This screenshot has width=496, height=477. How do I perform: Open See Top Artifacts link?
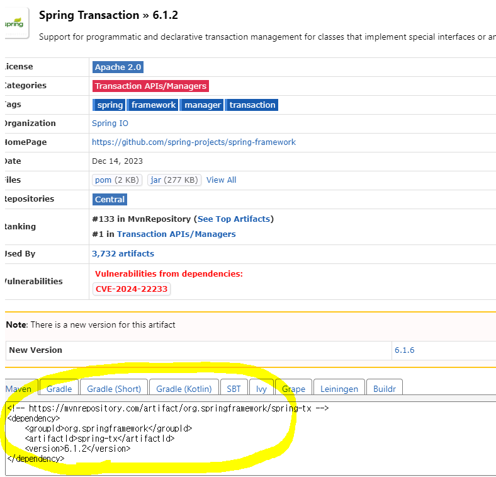click(x=234, y=219)
